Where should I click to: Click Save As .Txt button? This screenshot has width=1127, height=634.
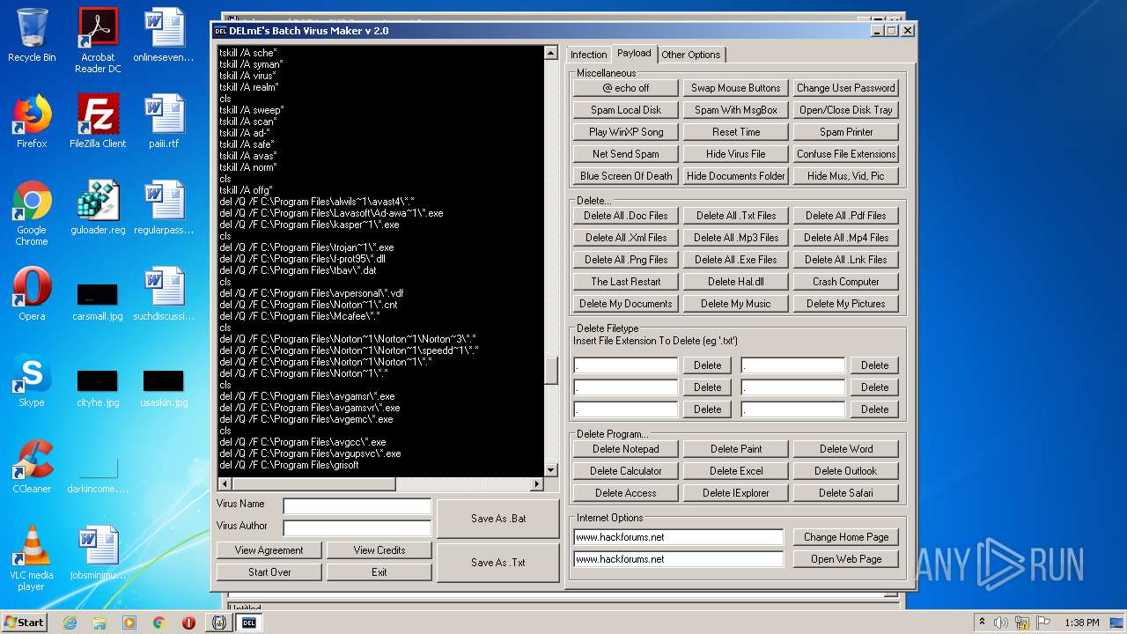click(498, 563)
